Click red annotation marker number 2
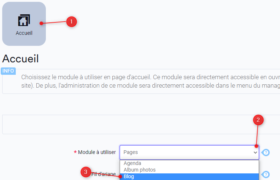 click(x=258, y=120)
